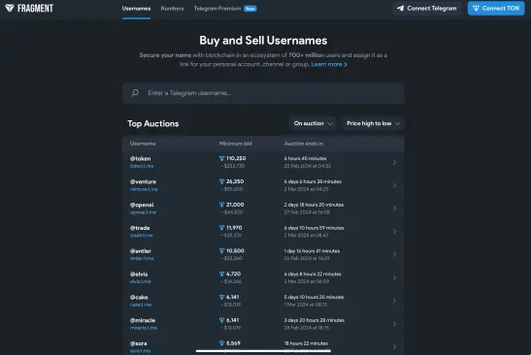The image size is (531, 355).
Task: Click the Top Auctions heading
Action: click(153, 124)
